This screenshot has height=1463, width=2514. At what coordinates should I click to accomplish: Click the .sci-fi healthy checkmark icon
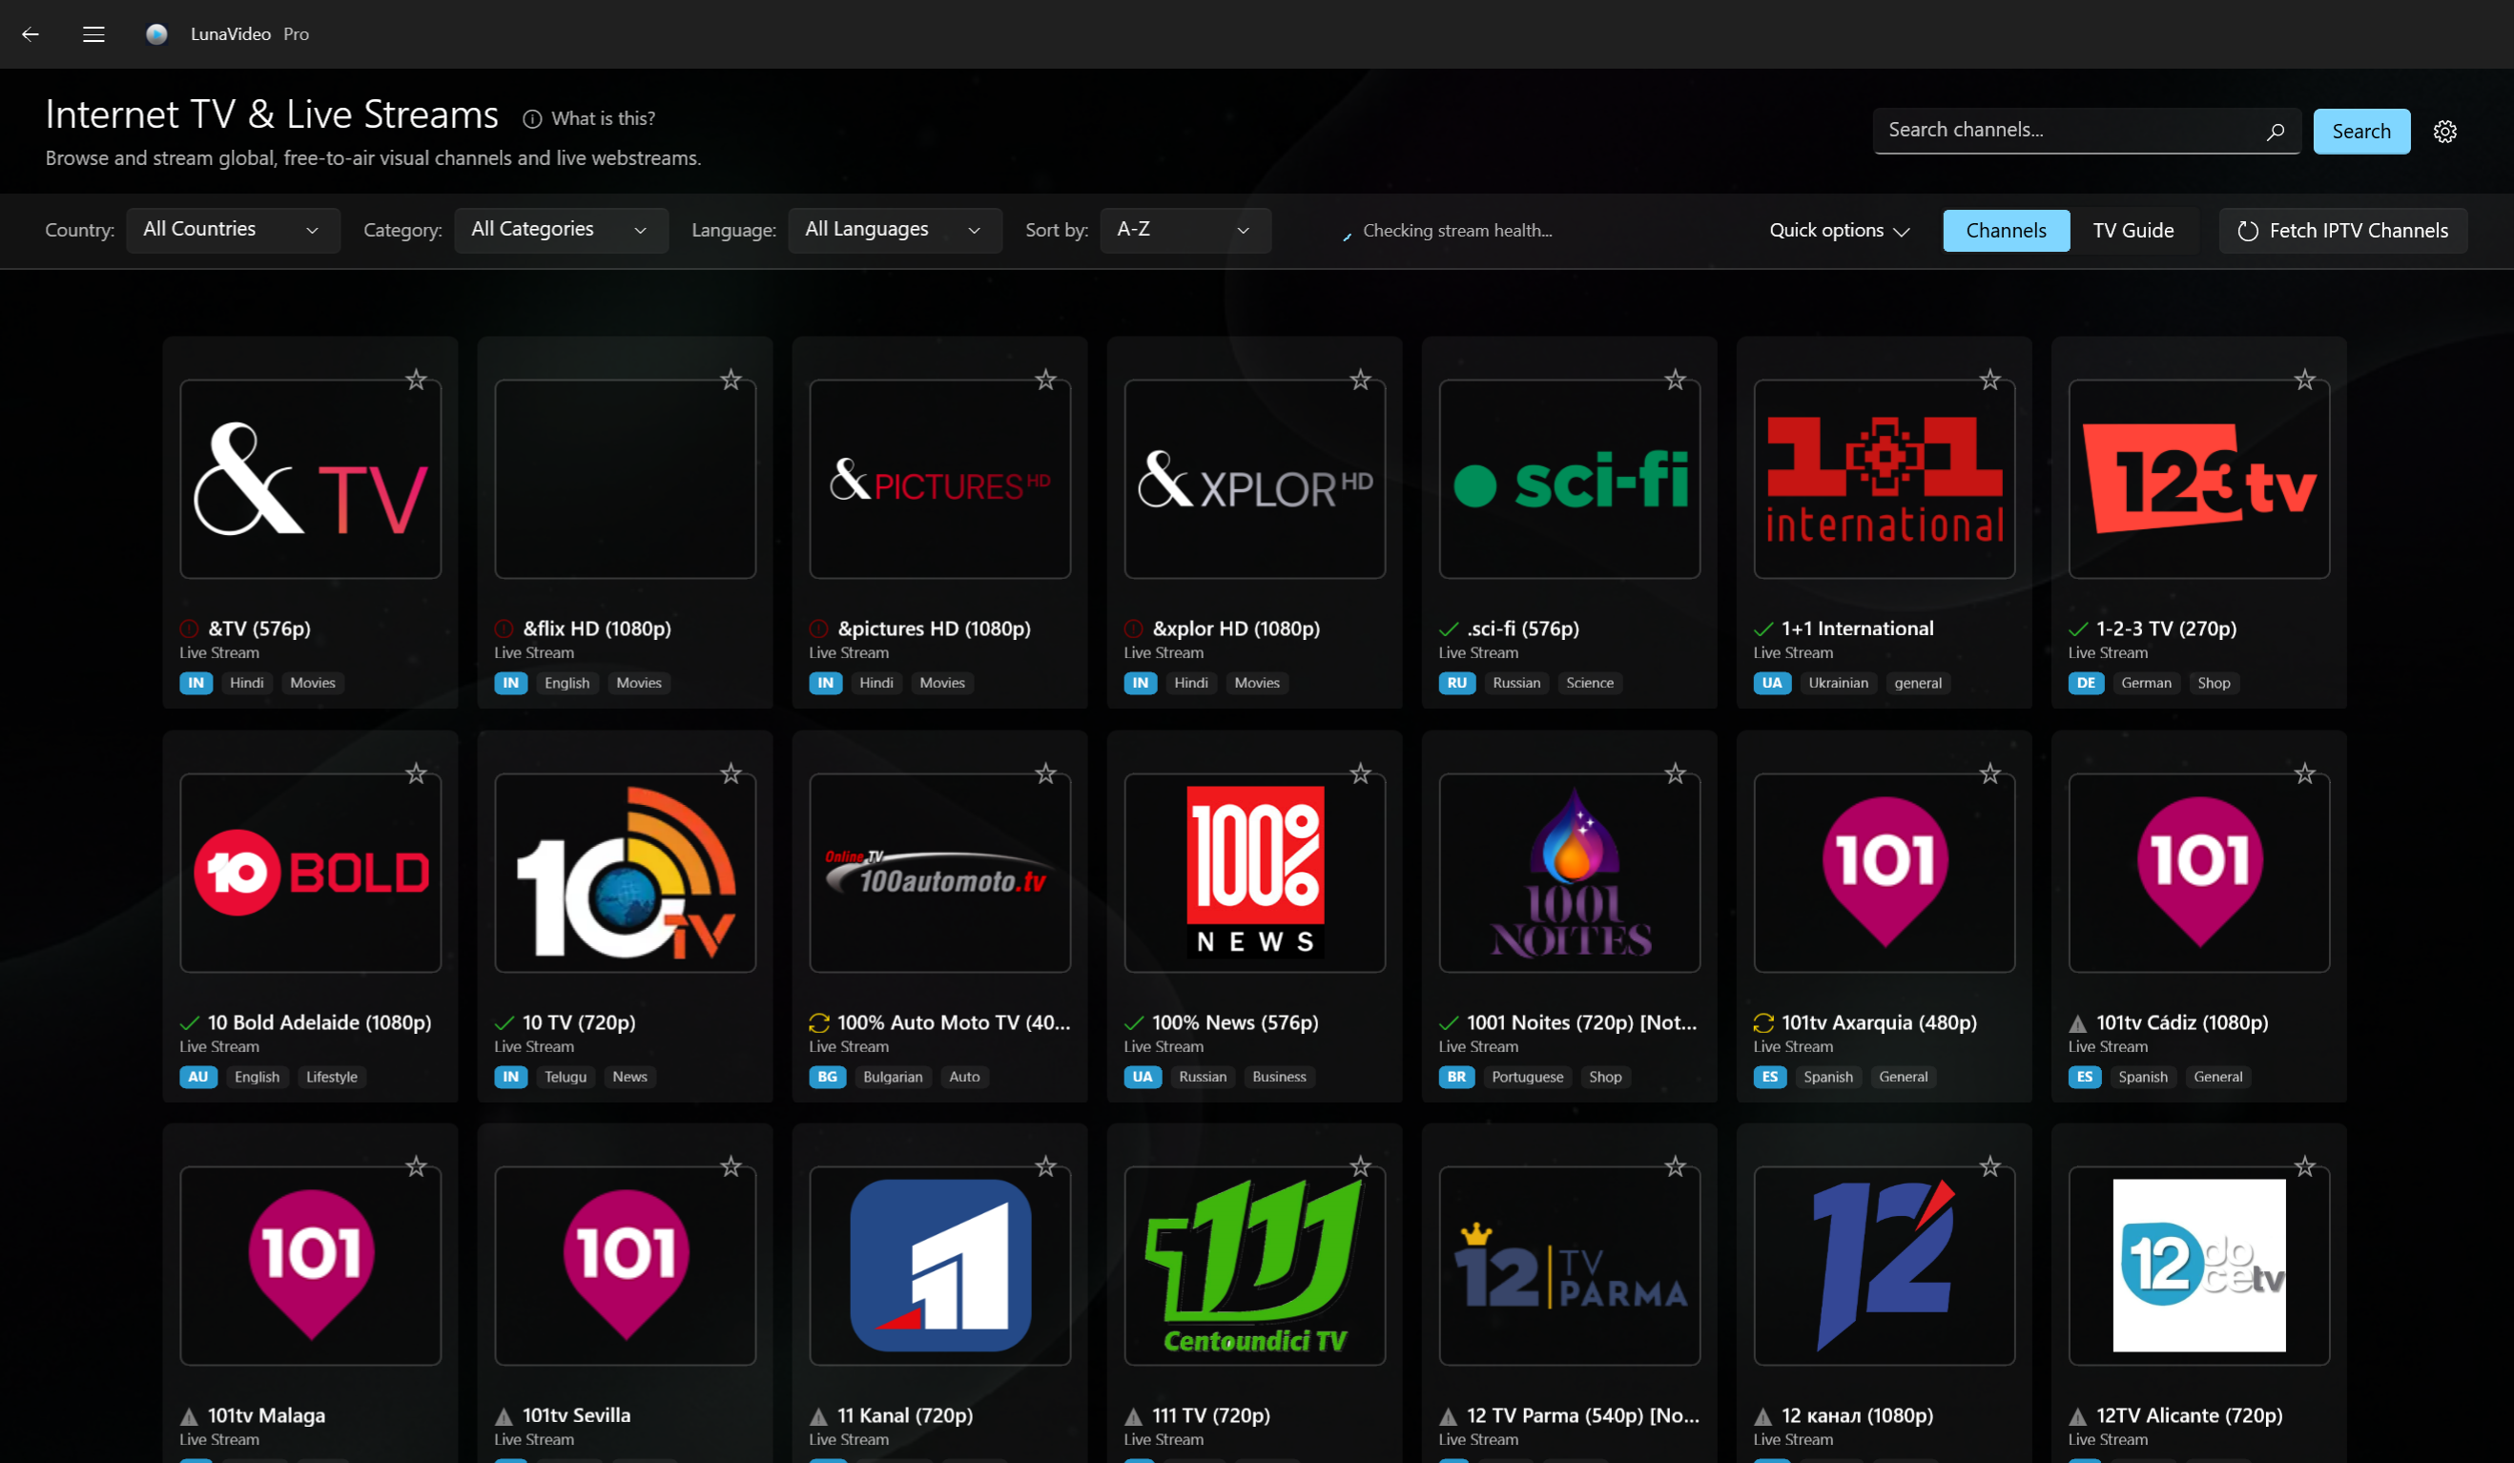(x=1449, y=628)
